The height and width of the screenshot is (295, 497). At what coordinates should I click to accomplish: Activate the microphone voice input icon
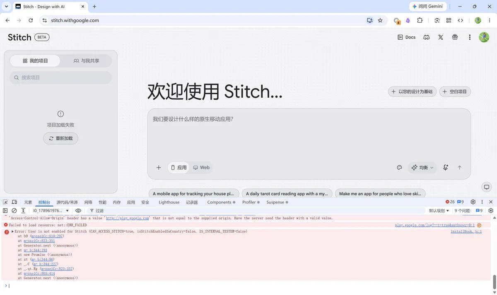[x=446, y=168]
